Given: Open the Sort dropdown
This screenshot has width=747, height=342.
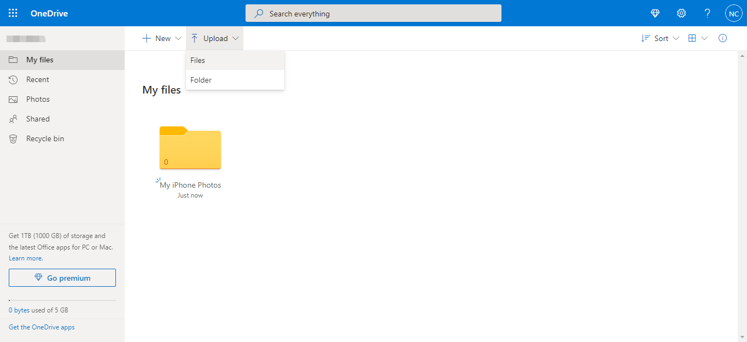Looking at the screenshot, I should point(660,38).
